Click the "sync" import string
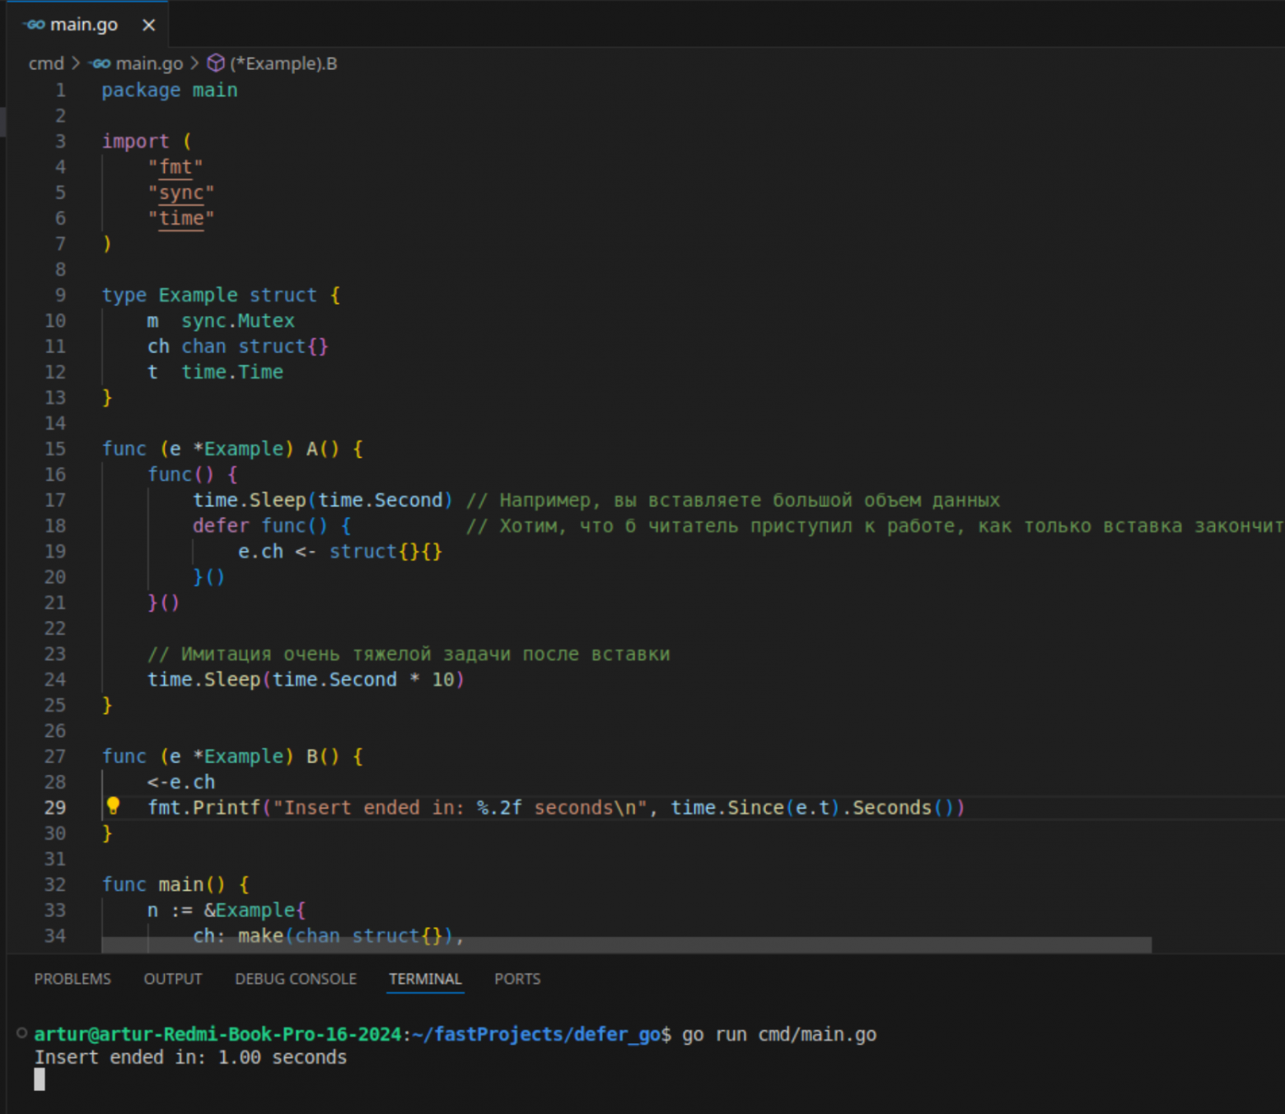This screenshot has width=1285, height=1114. [181, 193]
